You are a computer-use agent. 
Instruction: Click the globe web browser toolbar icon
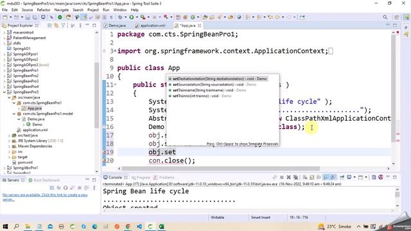click(239, 17)
